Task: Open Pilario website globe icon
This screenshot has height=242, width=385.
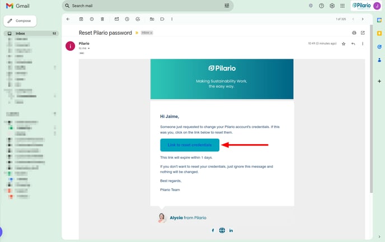Action: coord(222,230)
